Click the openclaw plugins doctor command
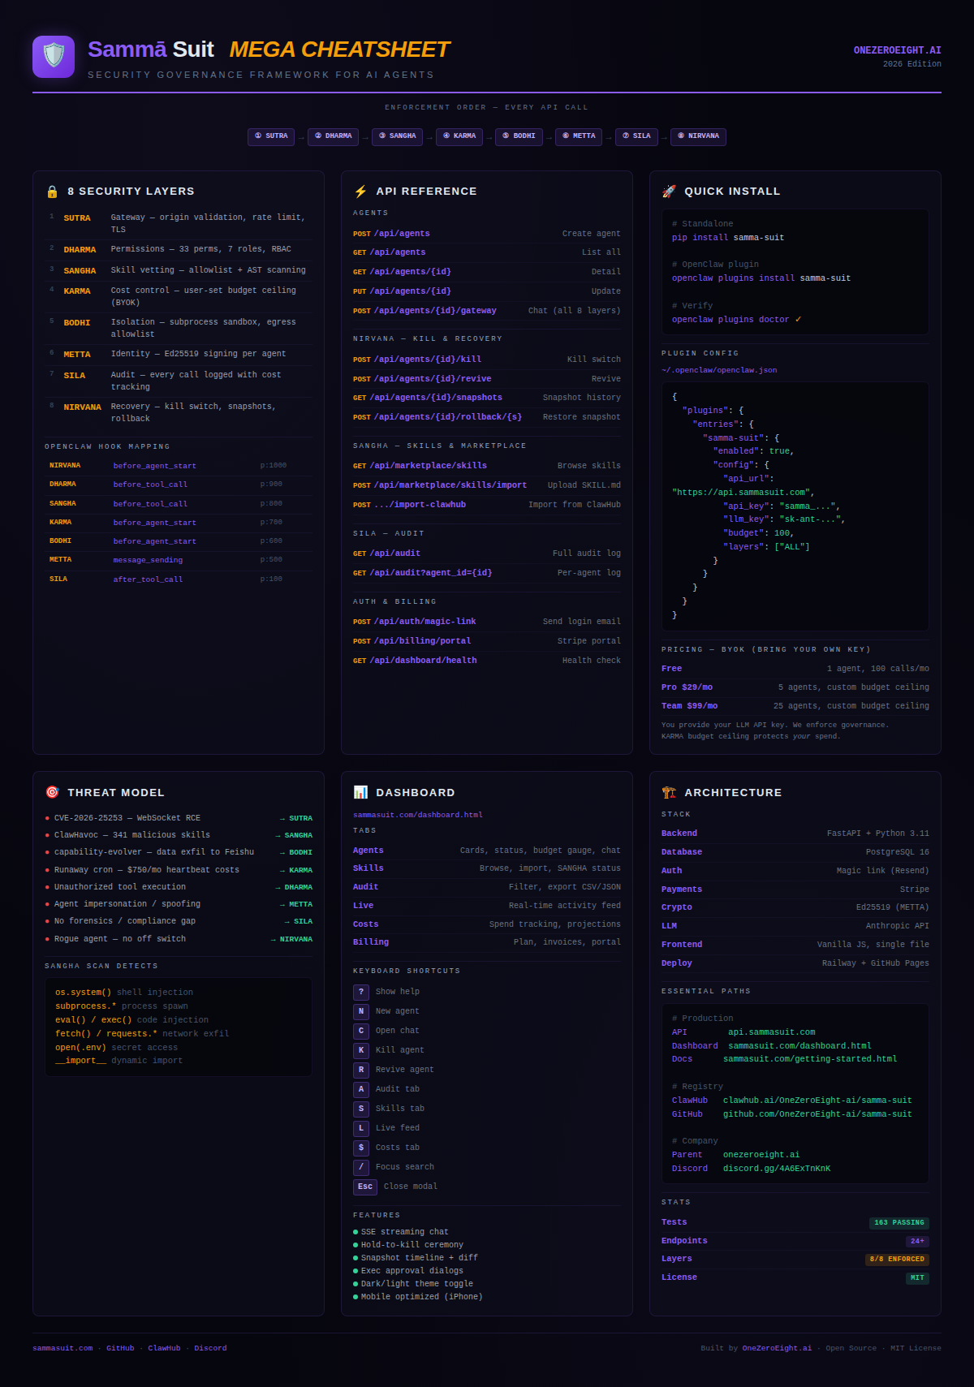Image resolution: width=974 pixels, height=1387 pixels. 736,320
